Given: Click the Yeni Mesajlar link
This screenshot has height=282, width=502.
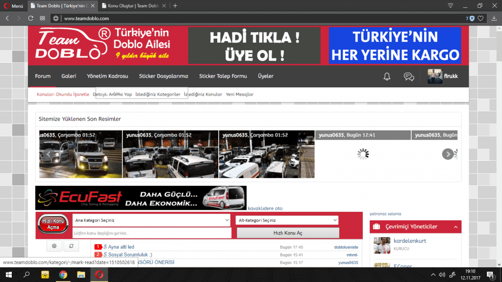Looking at the screenshot, I should coord(240,94).
